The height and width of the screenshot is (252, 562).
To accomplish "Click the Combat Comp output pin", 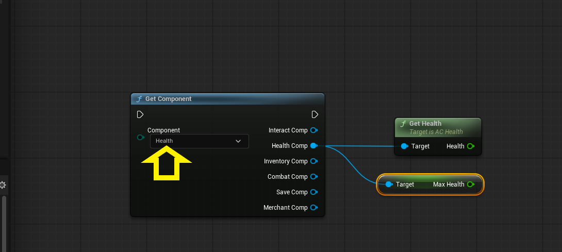I will click(x=314, y=176).
